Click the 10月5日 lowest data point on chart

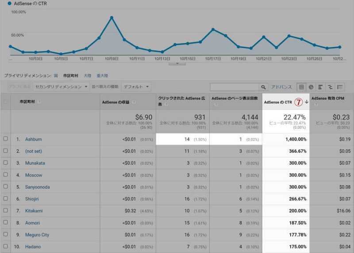click(61, 54)
